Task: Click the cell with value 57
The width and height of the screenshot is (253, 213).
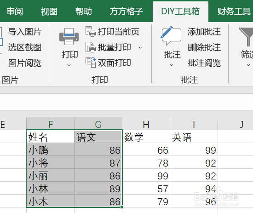Action: 146,188
